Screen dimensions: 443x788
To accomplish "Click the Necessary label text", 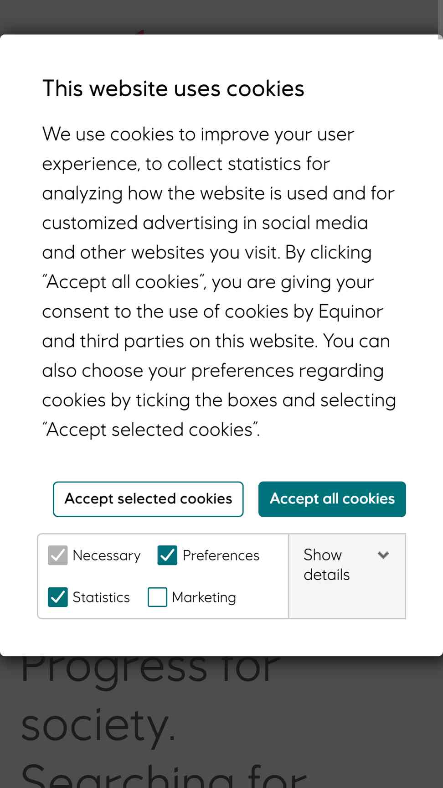I will [x=107, y=555].
